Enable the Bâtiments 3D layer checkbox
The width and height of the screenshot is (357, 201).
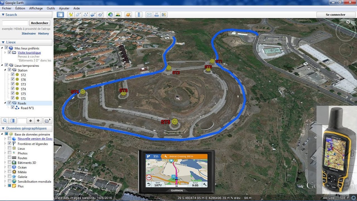[x=9, y=162]
